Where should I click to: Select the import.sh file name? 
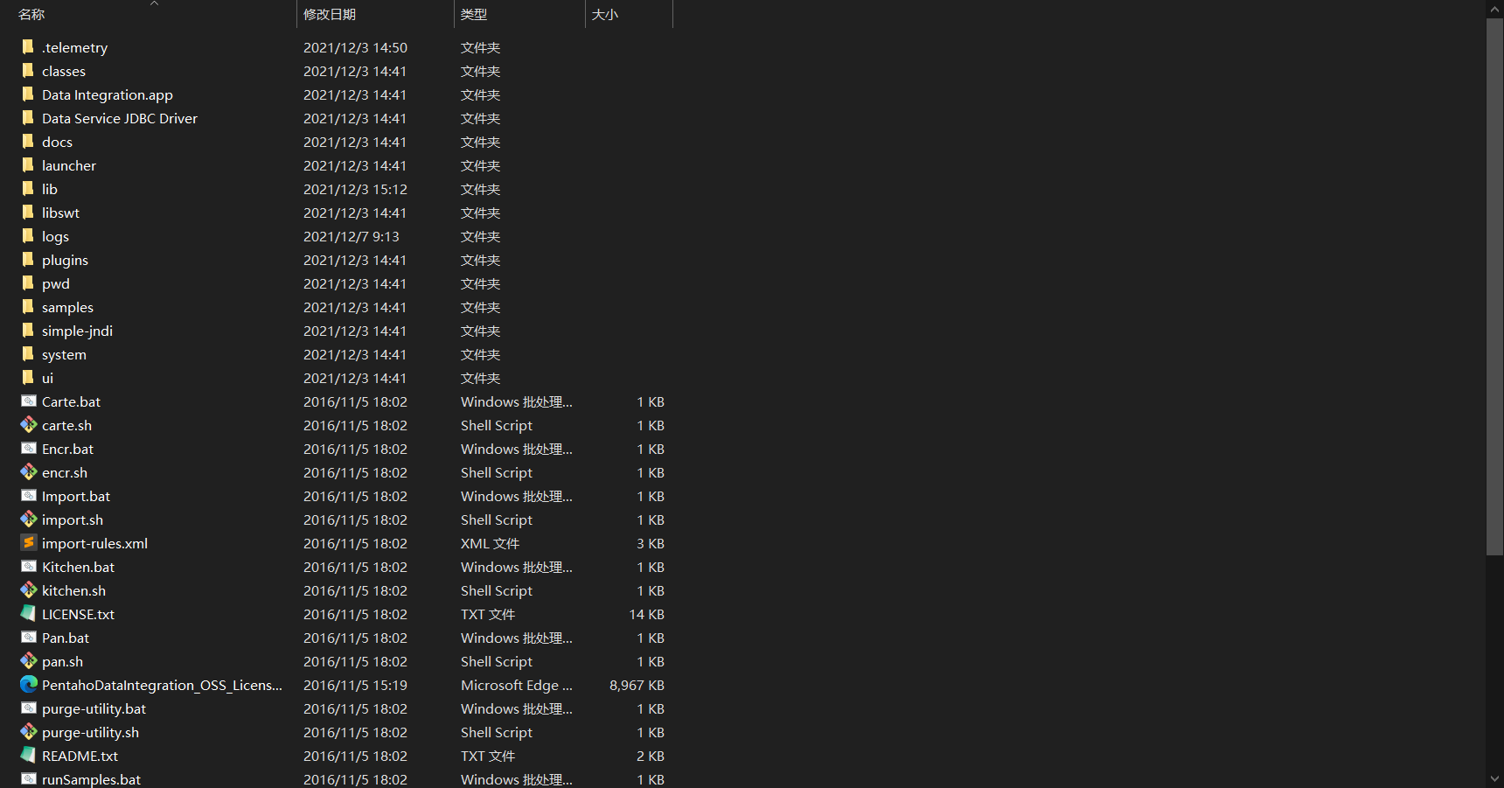coord(73,520)
